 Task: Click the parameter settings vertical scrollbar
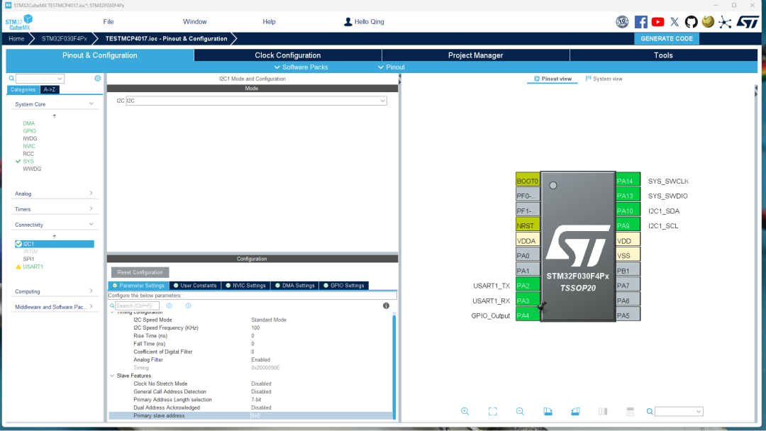(394, 366)
